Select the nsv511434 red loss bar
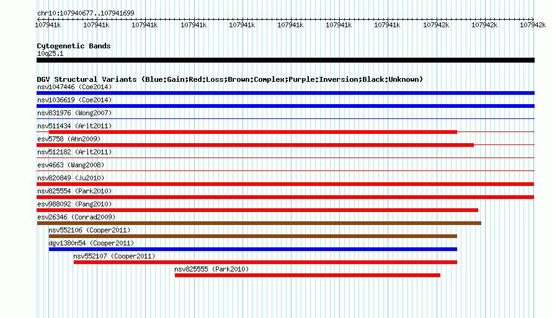This screenshot has width=552, height=318. click(x=253, y=132)
